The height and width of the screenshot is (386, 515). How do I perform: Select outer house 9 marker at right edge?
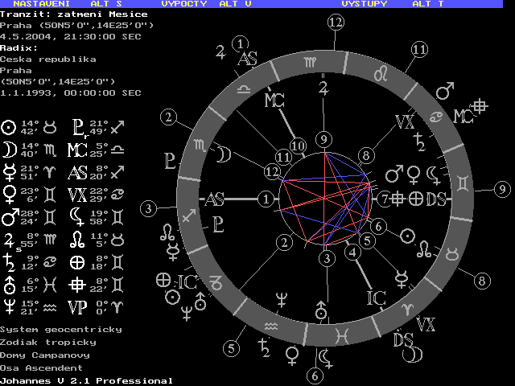(503, 190)
